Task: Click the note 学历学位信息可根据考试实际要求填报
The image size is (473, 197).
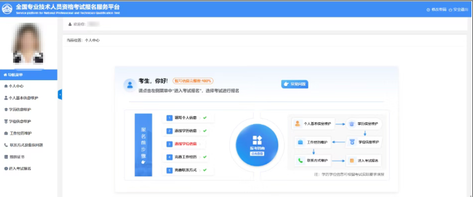Action: 349,174
